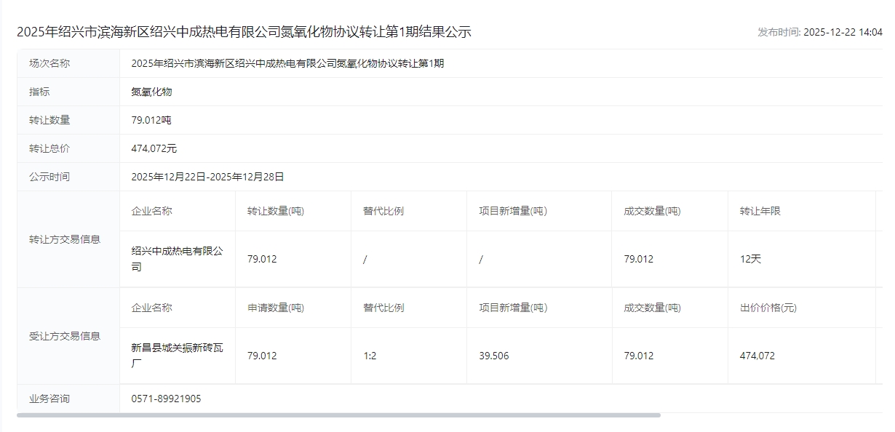Click the 申请数量(吨) column header
Screen dimensions: 895x432
pos(275,308)
